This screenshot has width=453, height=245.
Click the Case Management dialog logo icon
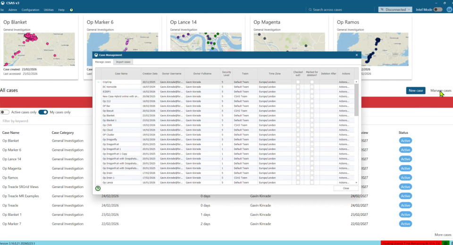point(96,55)
